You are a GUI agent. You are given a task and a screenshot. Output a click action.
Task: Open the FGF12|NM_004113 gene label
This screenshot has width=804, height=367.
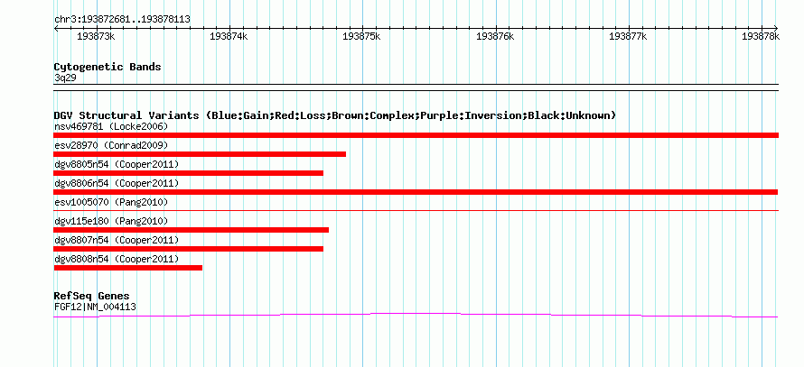(x=95, y=307)
